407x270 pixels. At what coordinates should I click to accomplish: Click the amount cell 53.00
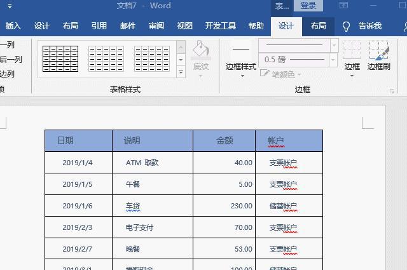tap(224, 249)
